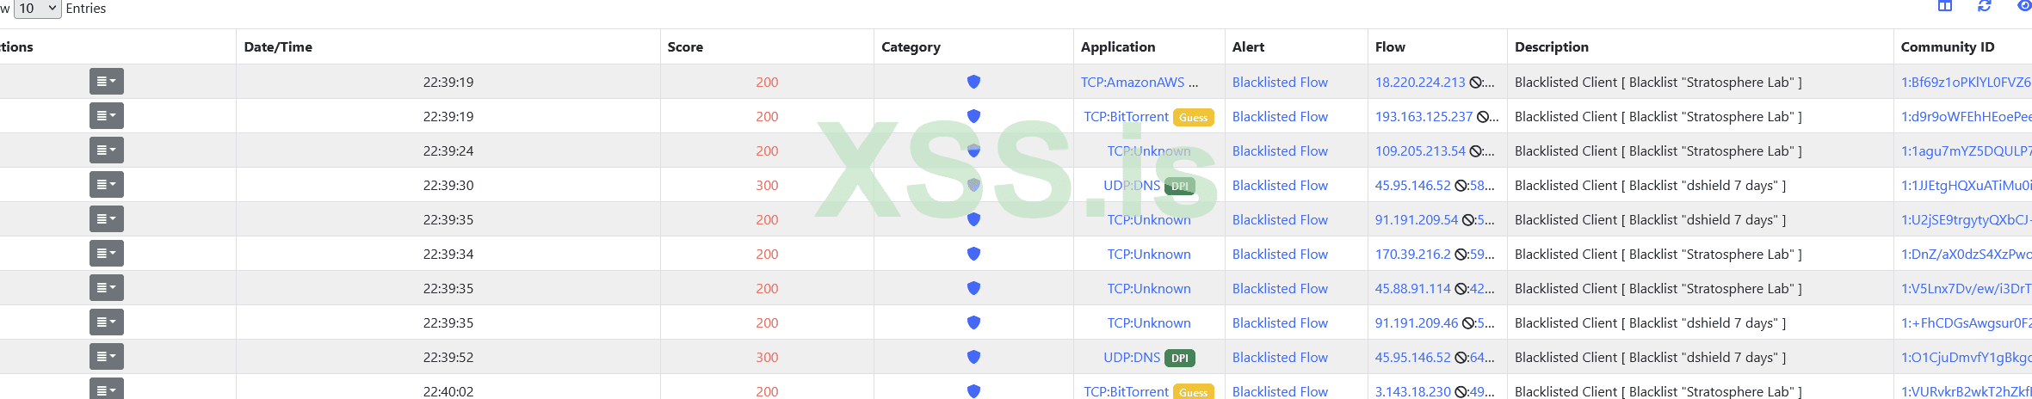
Task: Open the entries-per-page dropdown showing 10
Action: (38, 9)
